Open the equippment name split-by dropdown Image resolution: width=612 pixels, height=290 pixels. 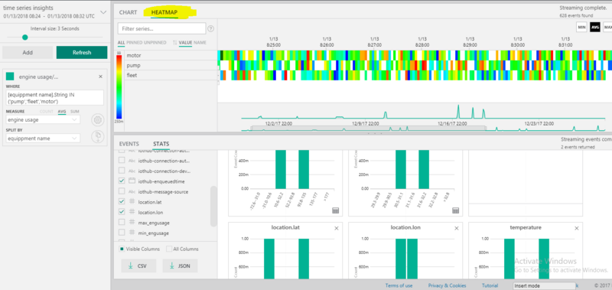pyautogui.click(x=43, y=138)
